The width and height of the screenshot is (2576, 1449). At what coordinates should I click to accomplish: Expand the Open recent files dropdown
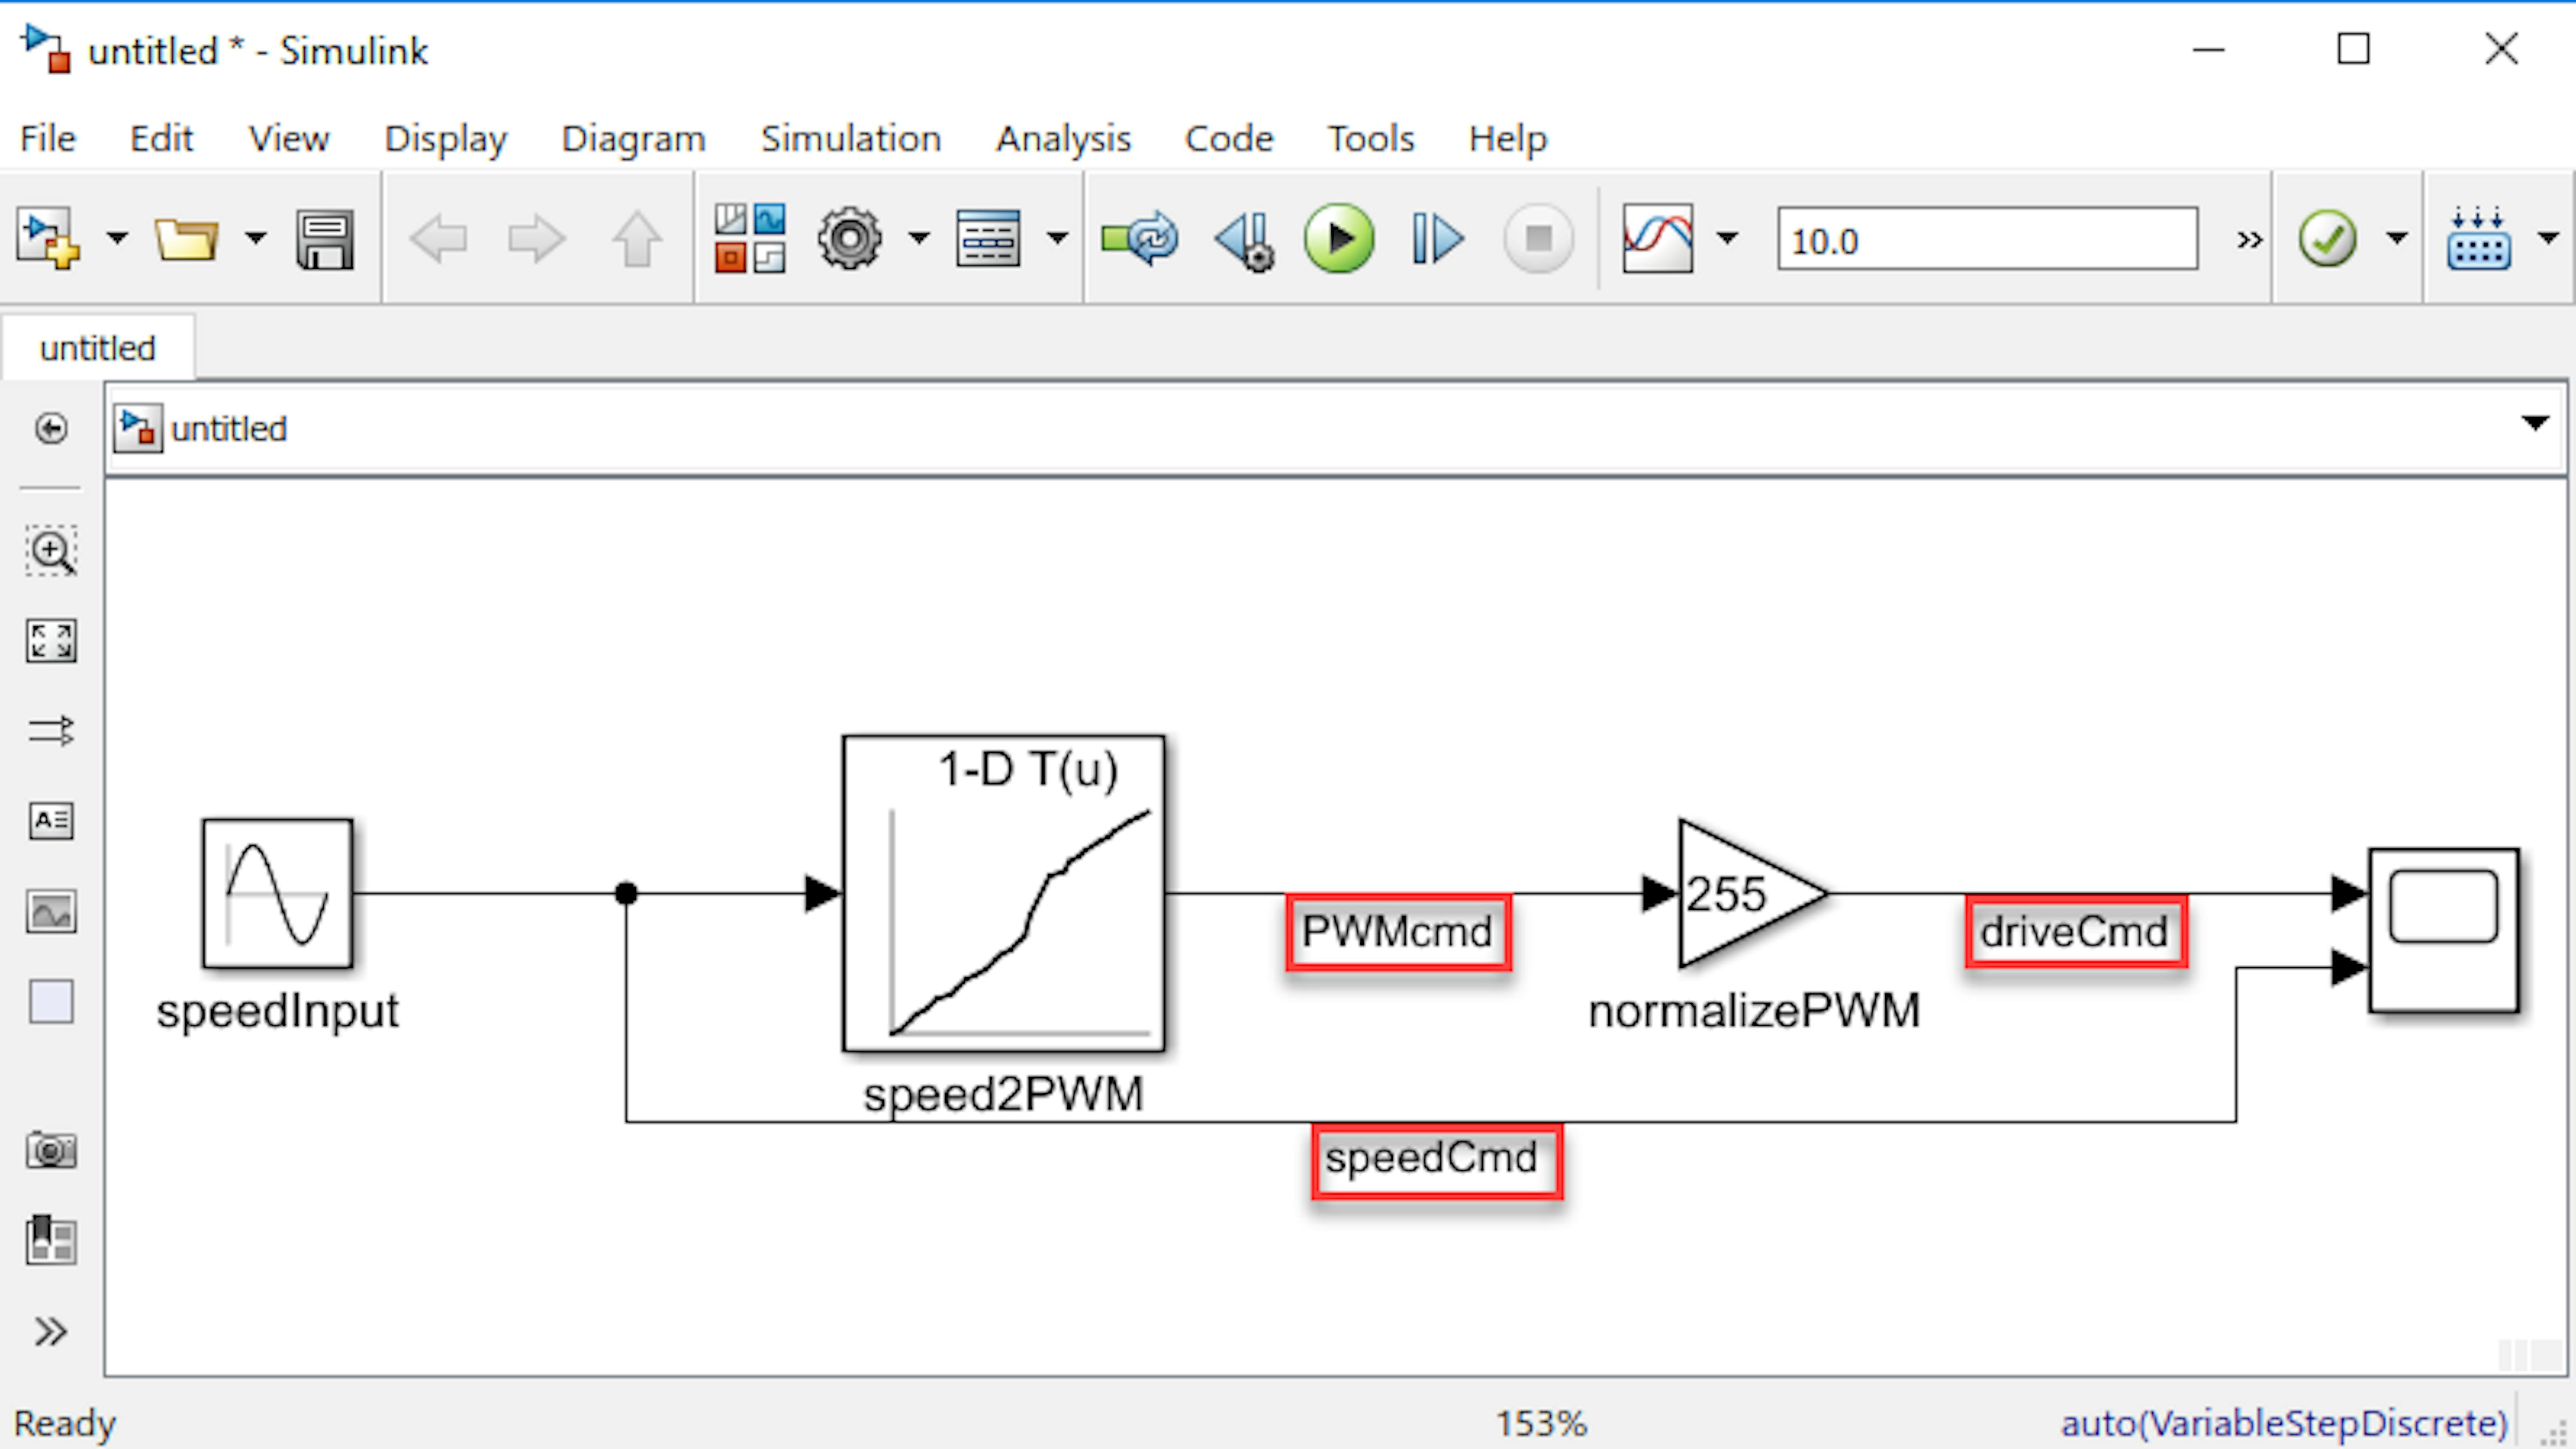tap(255, 239)
